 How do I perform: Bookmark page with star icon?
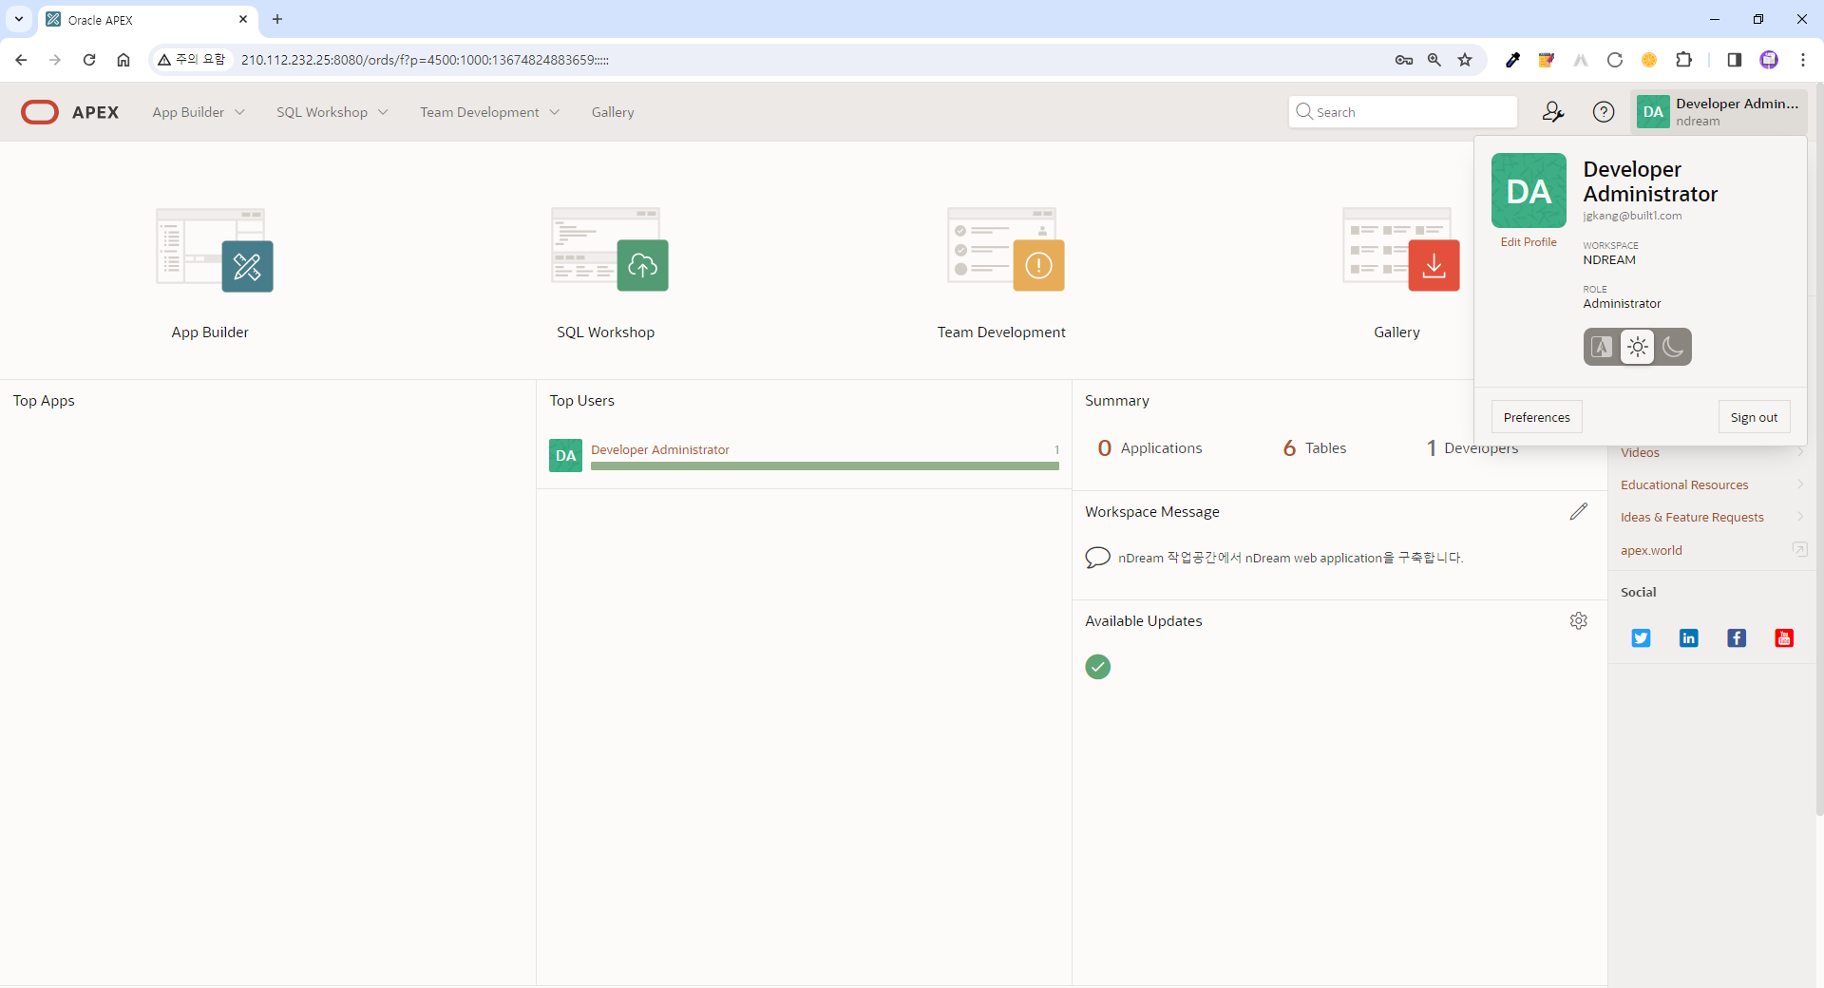(1465, 60)
